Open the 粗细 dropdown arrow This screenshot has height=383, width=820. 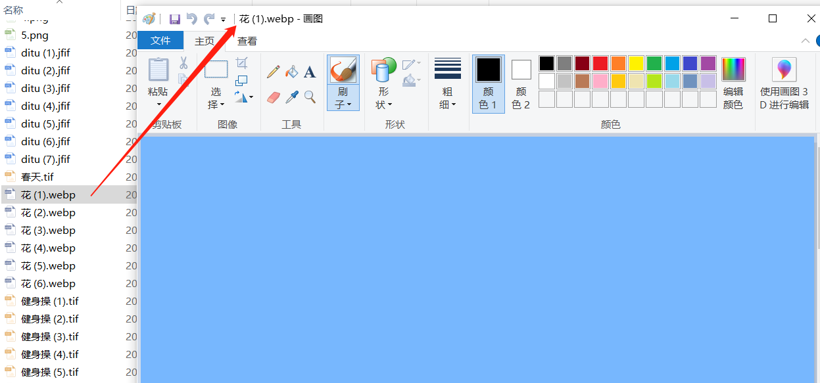[454, 104]
